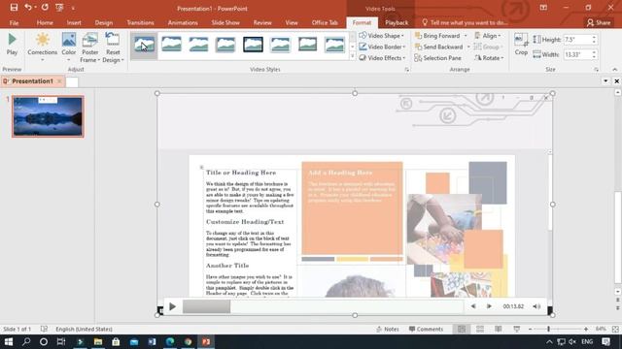The width and height of the screenshot is (622, 349).
Task: Open the Video Border dropdown
Action: [382, 47]
